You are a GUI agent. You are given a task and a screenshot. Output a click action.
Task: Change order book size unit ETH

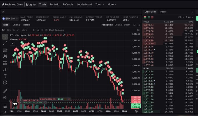tap(181, 17)
